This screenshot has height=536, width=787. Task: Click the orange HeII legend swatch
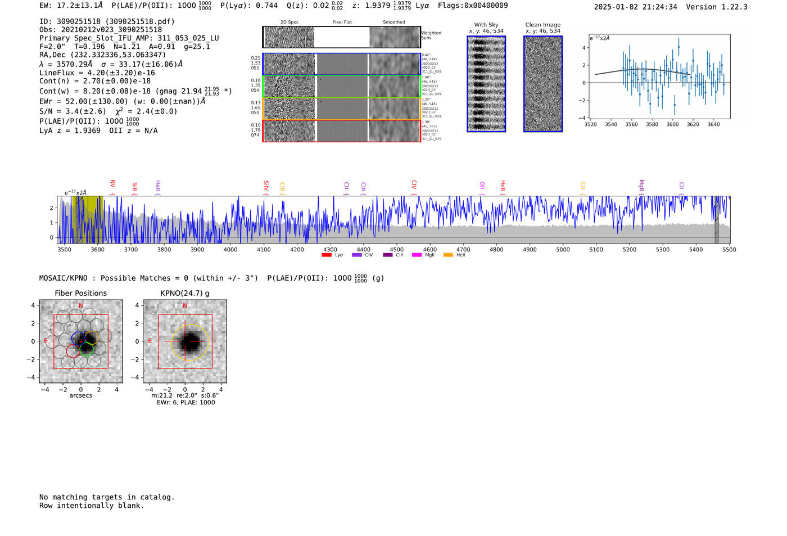click(448, 255)
